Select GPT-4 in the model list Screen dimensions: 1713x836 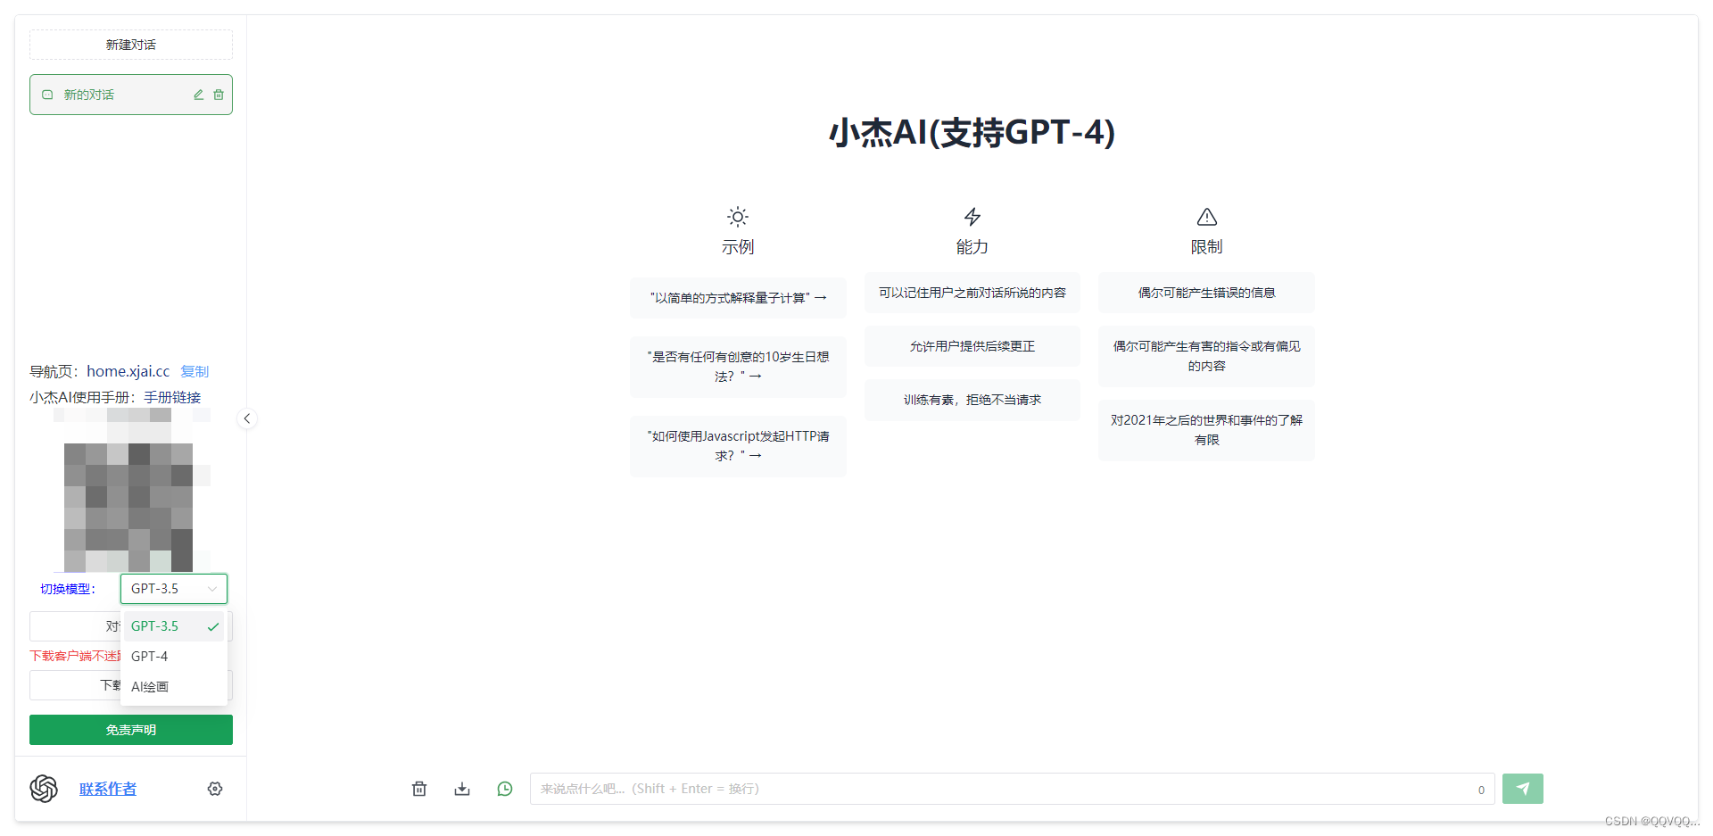pyautogui.click(x=174, y=657)
